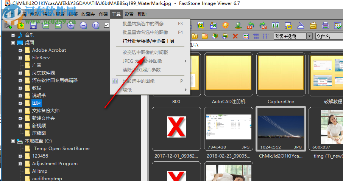Click the settings checkmark icon in toolbar
Image resolution: width=343 pixels, height=181 pixels.
tap(338, 25)
